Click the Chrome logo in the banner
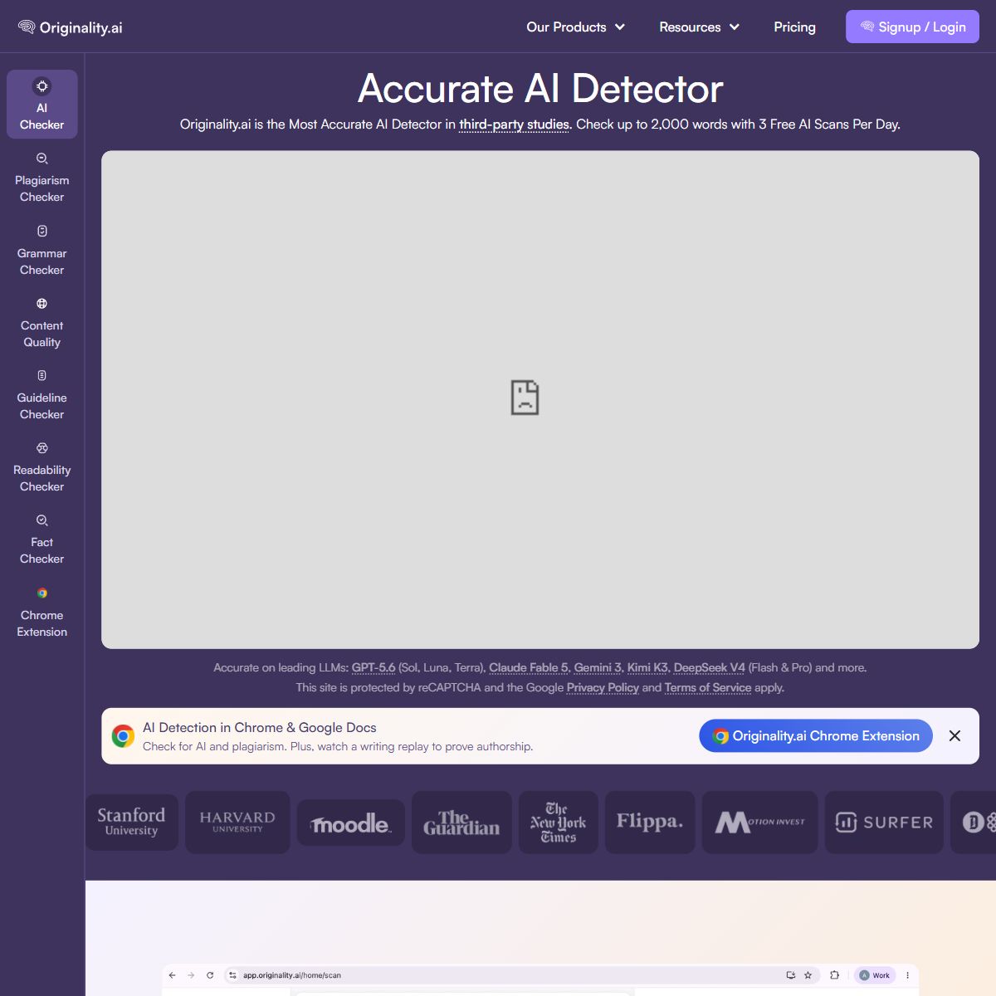This screenshot has width=996, height=996. click(x=123, y=736)
